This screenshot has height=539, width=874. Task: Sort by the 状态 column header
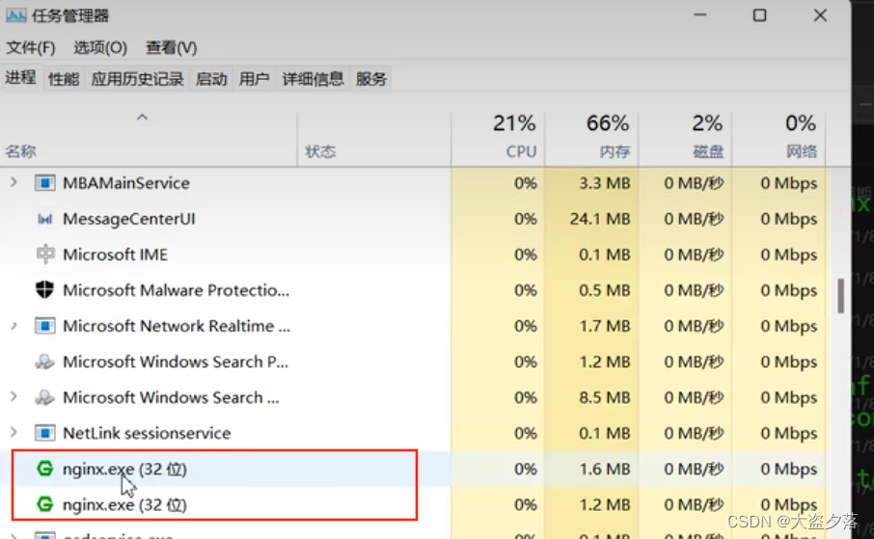[374, 140]
